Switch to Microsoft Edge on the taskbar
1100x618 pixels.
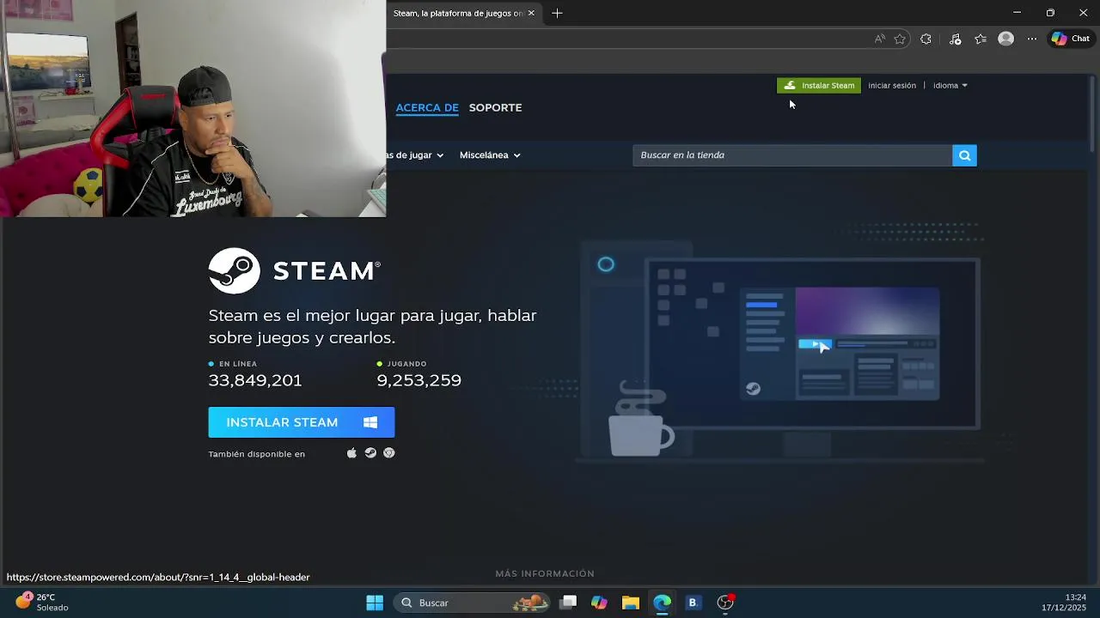(662, 603)
